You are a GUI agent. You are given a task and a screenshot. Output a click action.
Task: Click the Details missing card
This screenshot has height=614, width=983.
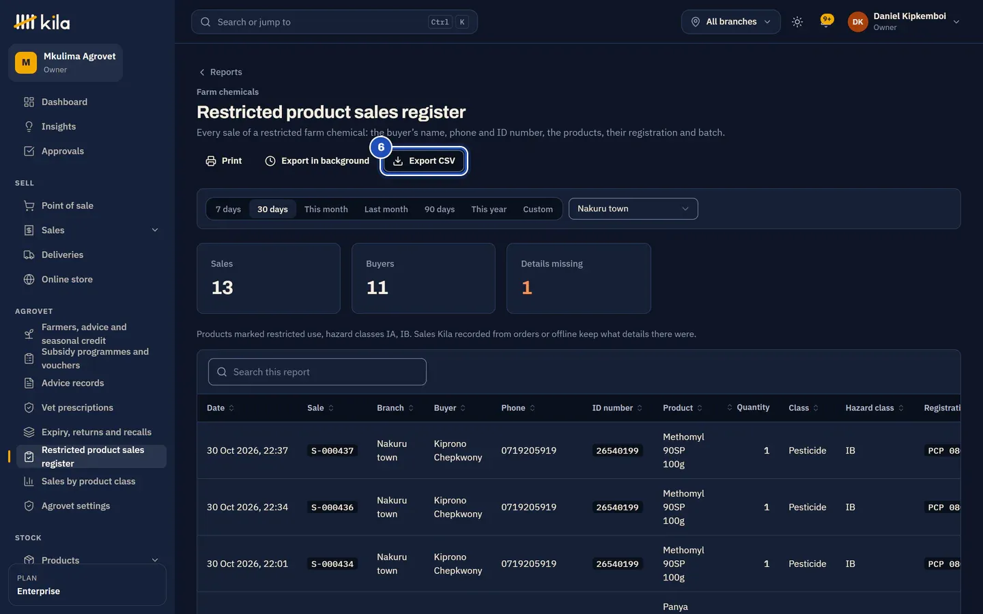(578, 278)
